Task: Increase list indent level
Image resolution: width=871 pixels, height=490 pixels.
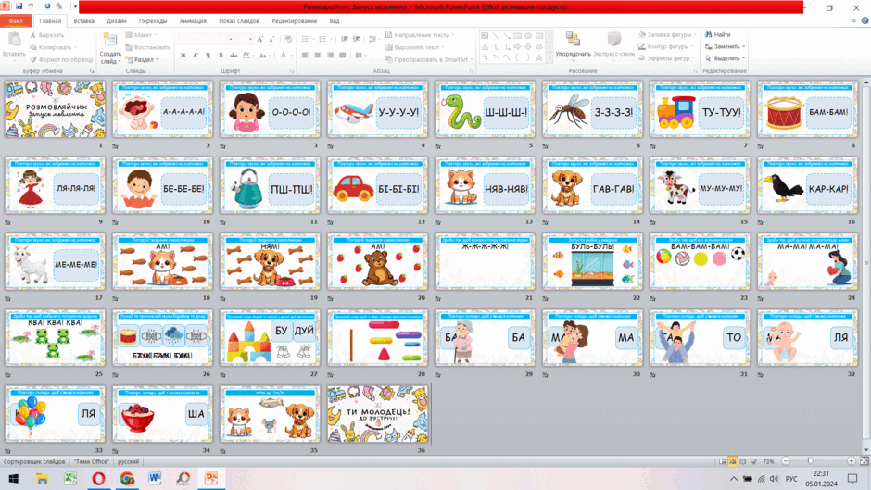Action: [356, 39]
